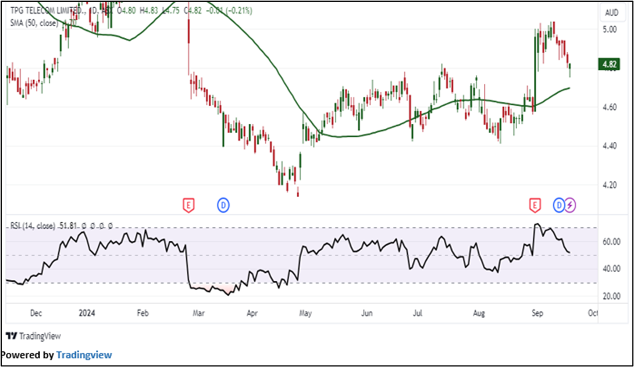Image resolution: width=634 pixels, height=367 pixels.
Task: Click the 4.40 price axis label
Action: click(610, 146)
